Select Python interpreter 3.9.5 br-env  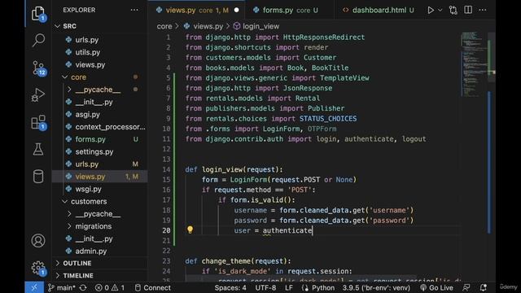pyautogui.click(x=376, y=287)
